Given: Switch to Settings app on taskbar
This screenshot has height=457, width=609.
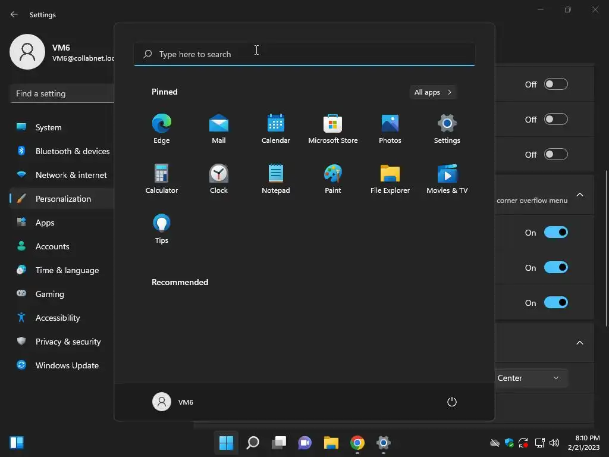Looking at the screenshot, I should (x=384, y=443).
